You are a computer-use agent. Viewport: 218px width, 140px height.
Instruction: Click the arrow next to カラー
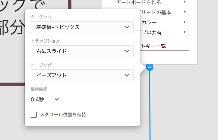(x=185, y=22)
